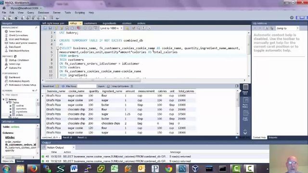This screenshot has height=173, width=308.
Task: Save the SQL script with floppy icon
Action: (x=50, y=28)
